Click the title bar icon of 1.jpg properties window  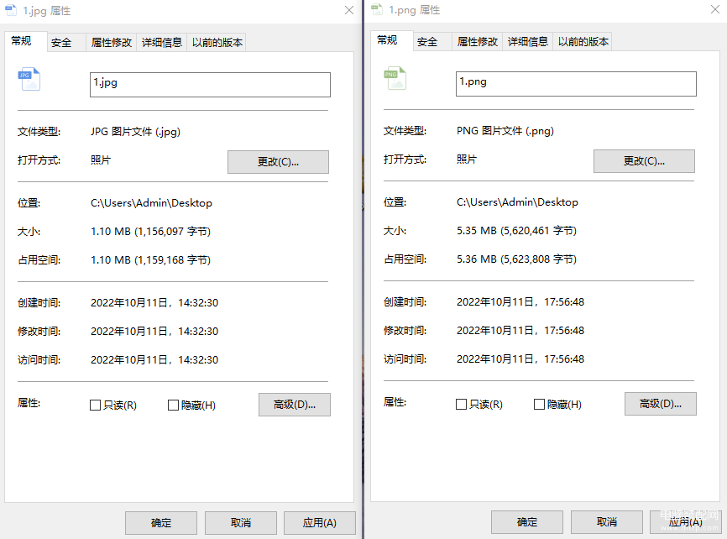click(11, 10)
